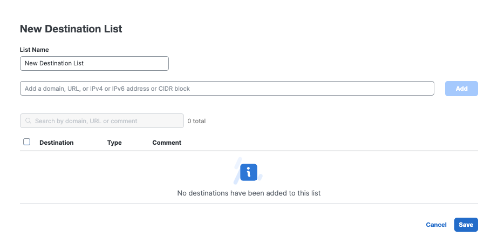498x249 pixels.
Task: Save the new destination list
Action: click(466, 225)
